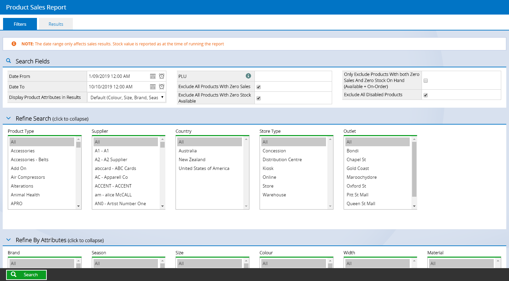Open the Date From time picker clock icon
509x281 pixels.
(162, 76)
